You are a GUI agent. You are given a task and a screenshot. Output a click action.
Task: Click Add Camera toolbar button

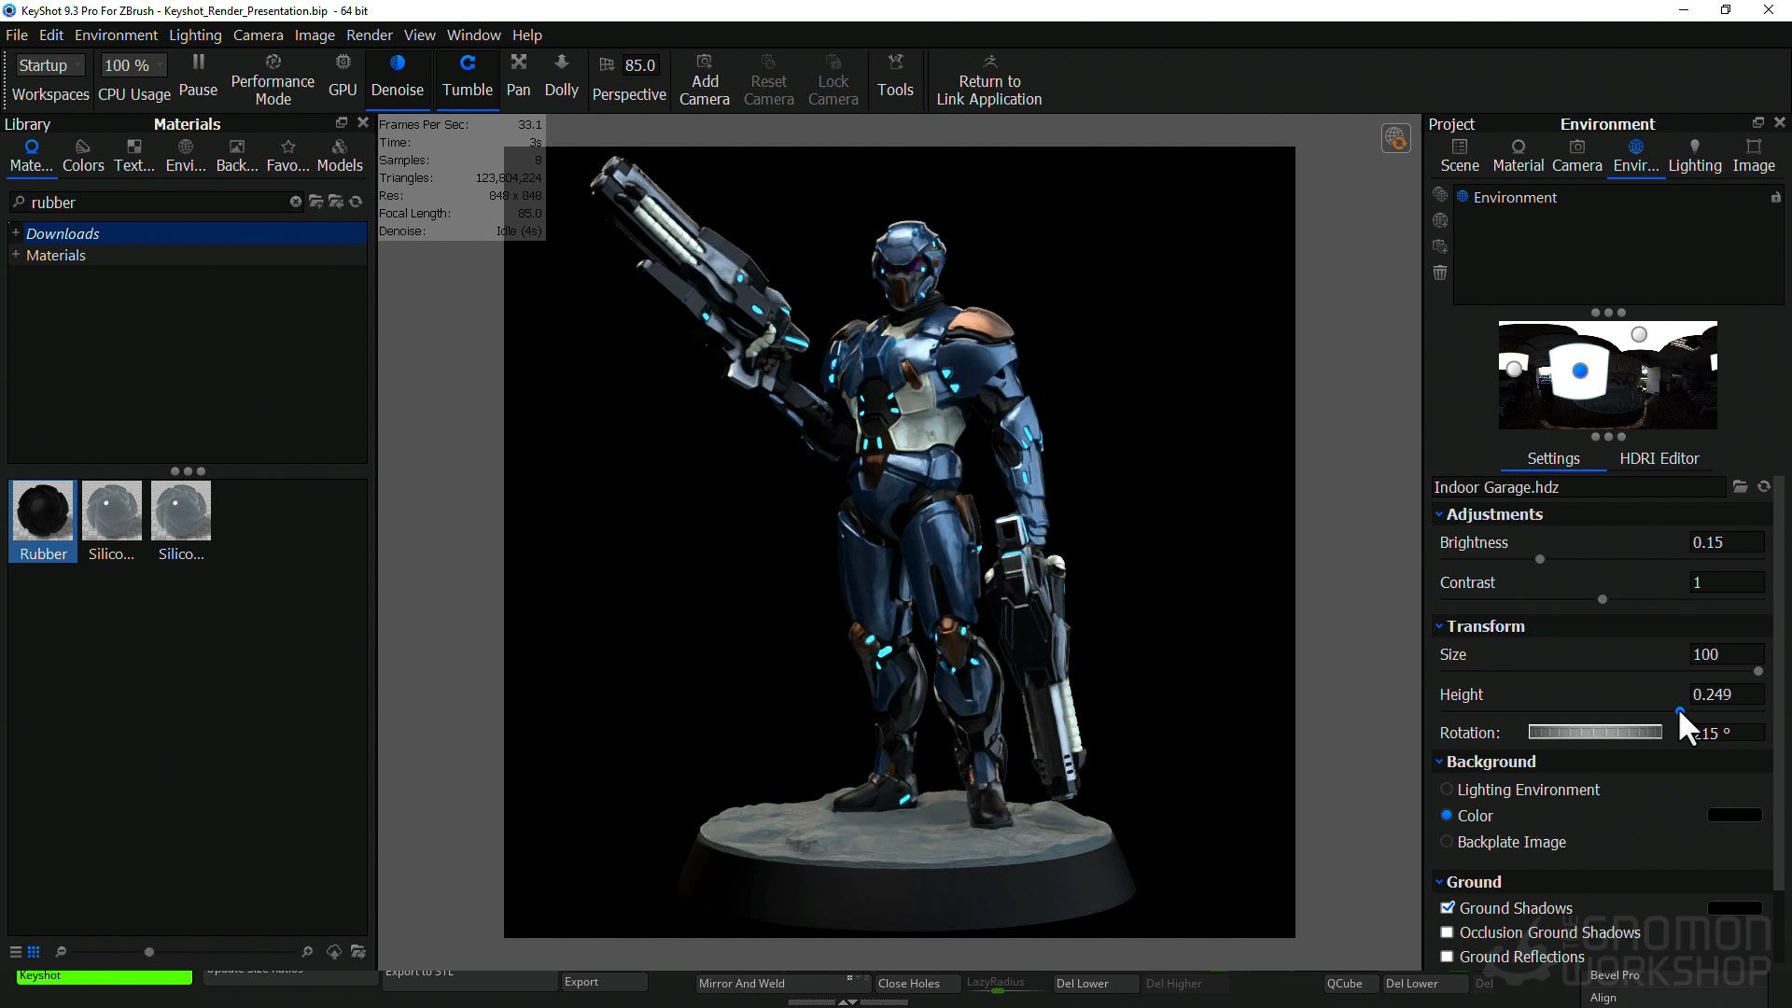(x=704, y=79)
